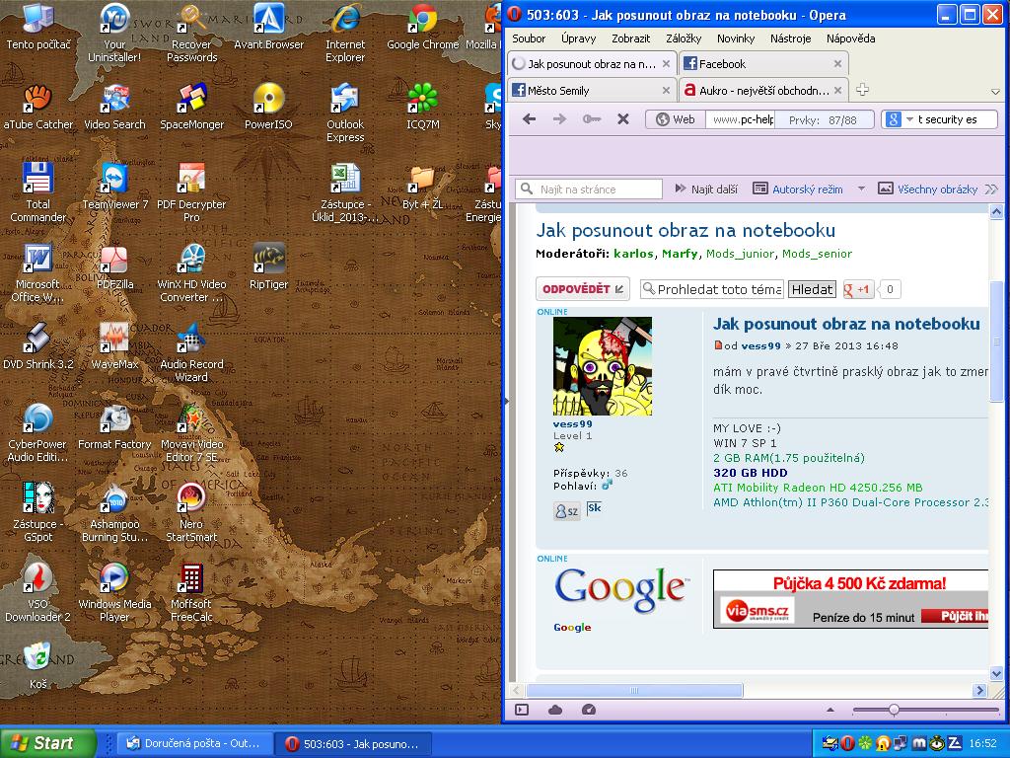Launch PDFZilla desktop icon
1010x758 pixels.
114,266
